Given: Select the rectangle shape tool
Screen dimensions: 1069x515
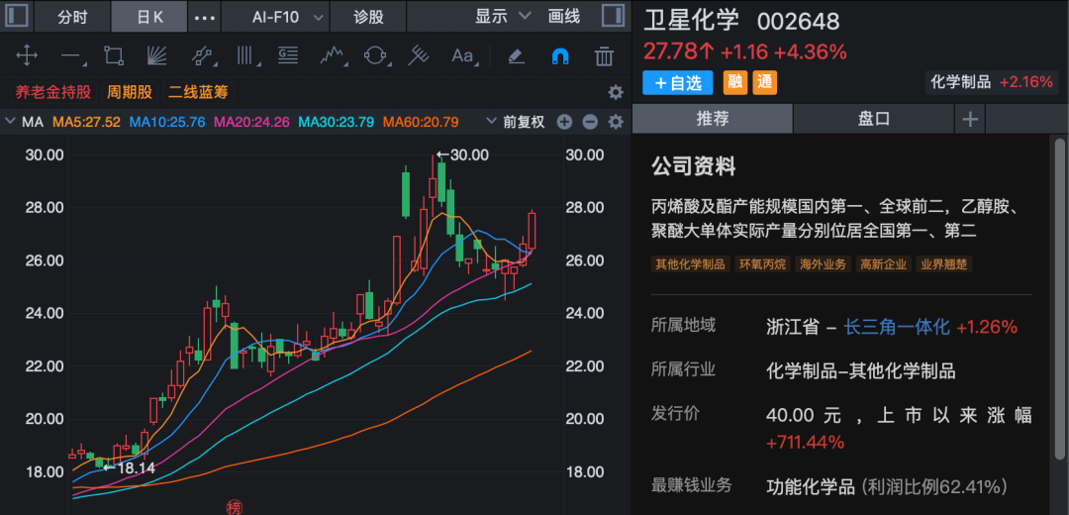Looking at the screenshot, I should [x=114, y=55].
